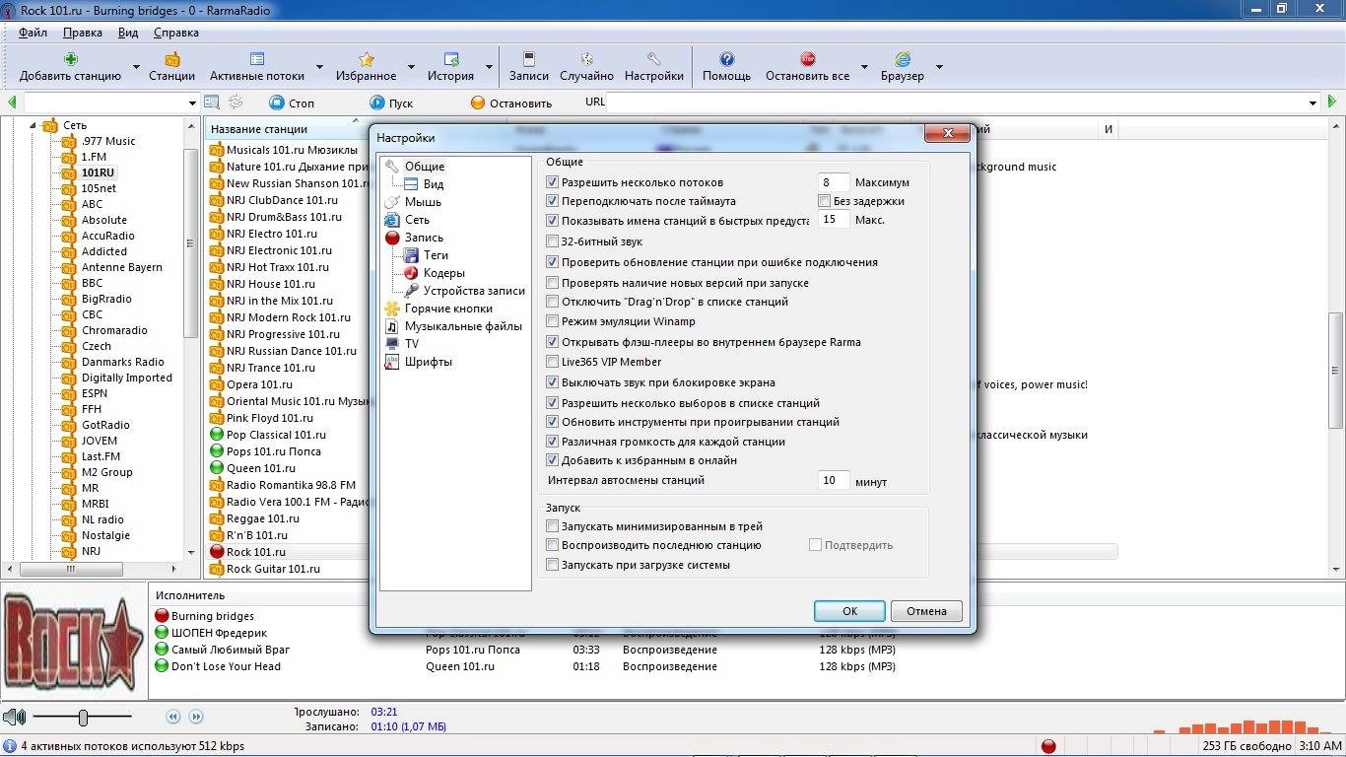The image size is (1346, 757).
Task: Open Активные потоки toolbar icon
Action: pos(257,59)
